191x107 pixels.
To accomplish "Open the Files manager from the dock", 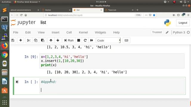I will point(5,73).
